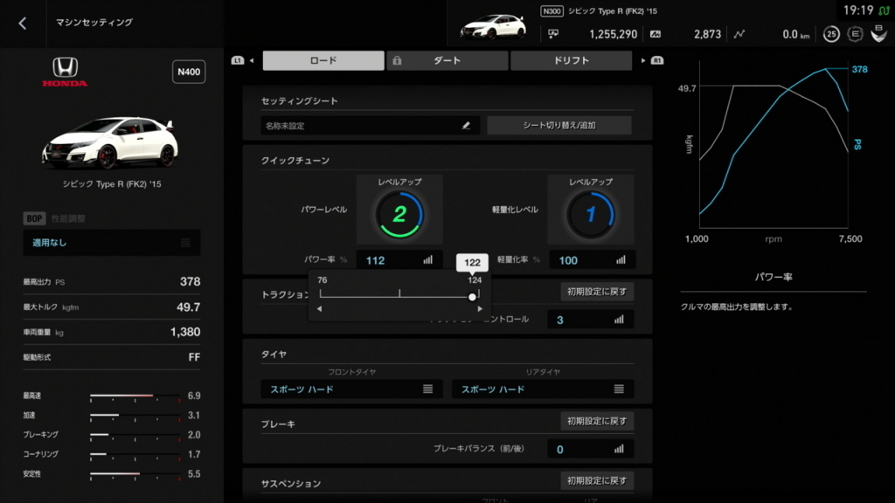
Task: Open traction control value 3 field
Action: click(591, 320)
